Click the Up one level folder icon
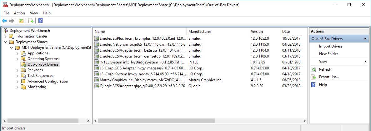The width and height of the screenshot is (371, 131). [x=21, y=21]
